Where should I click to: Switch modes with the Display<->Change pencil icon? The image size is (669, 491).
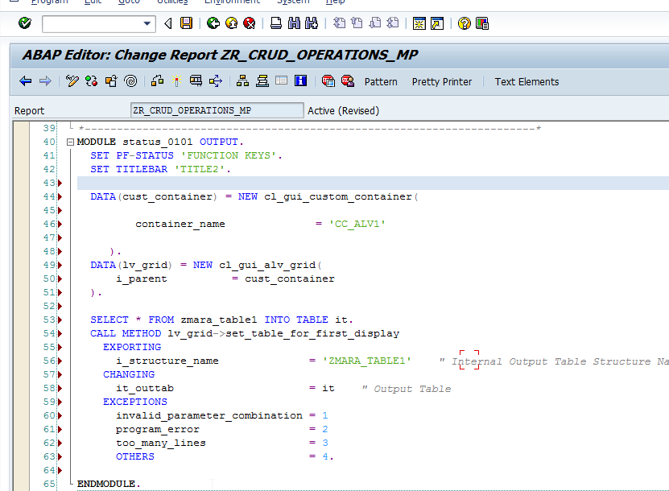point(71,80)
